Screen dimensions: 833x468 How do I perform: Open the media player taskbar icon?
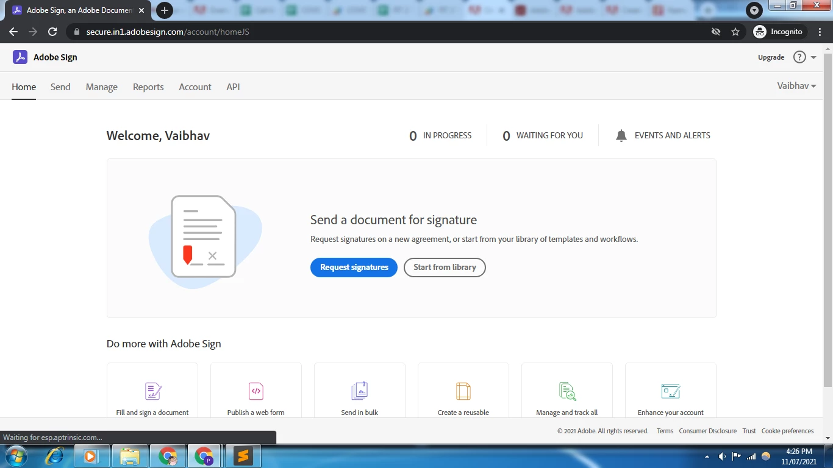(x=91, y=456)
